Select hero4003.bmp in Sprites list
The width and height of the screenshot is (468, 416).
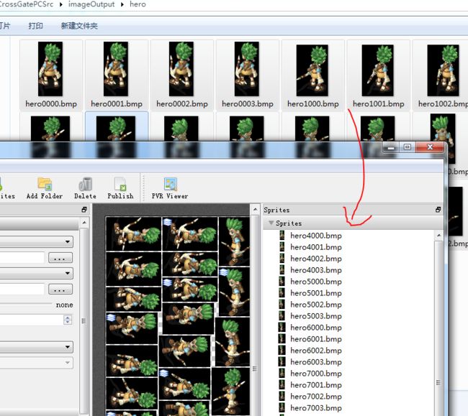316,270
